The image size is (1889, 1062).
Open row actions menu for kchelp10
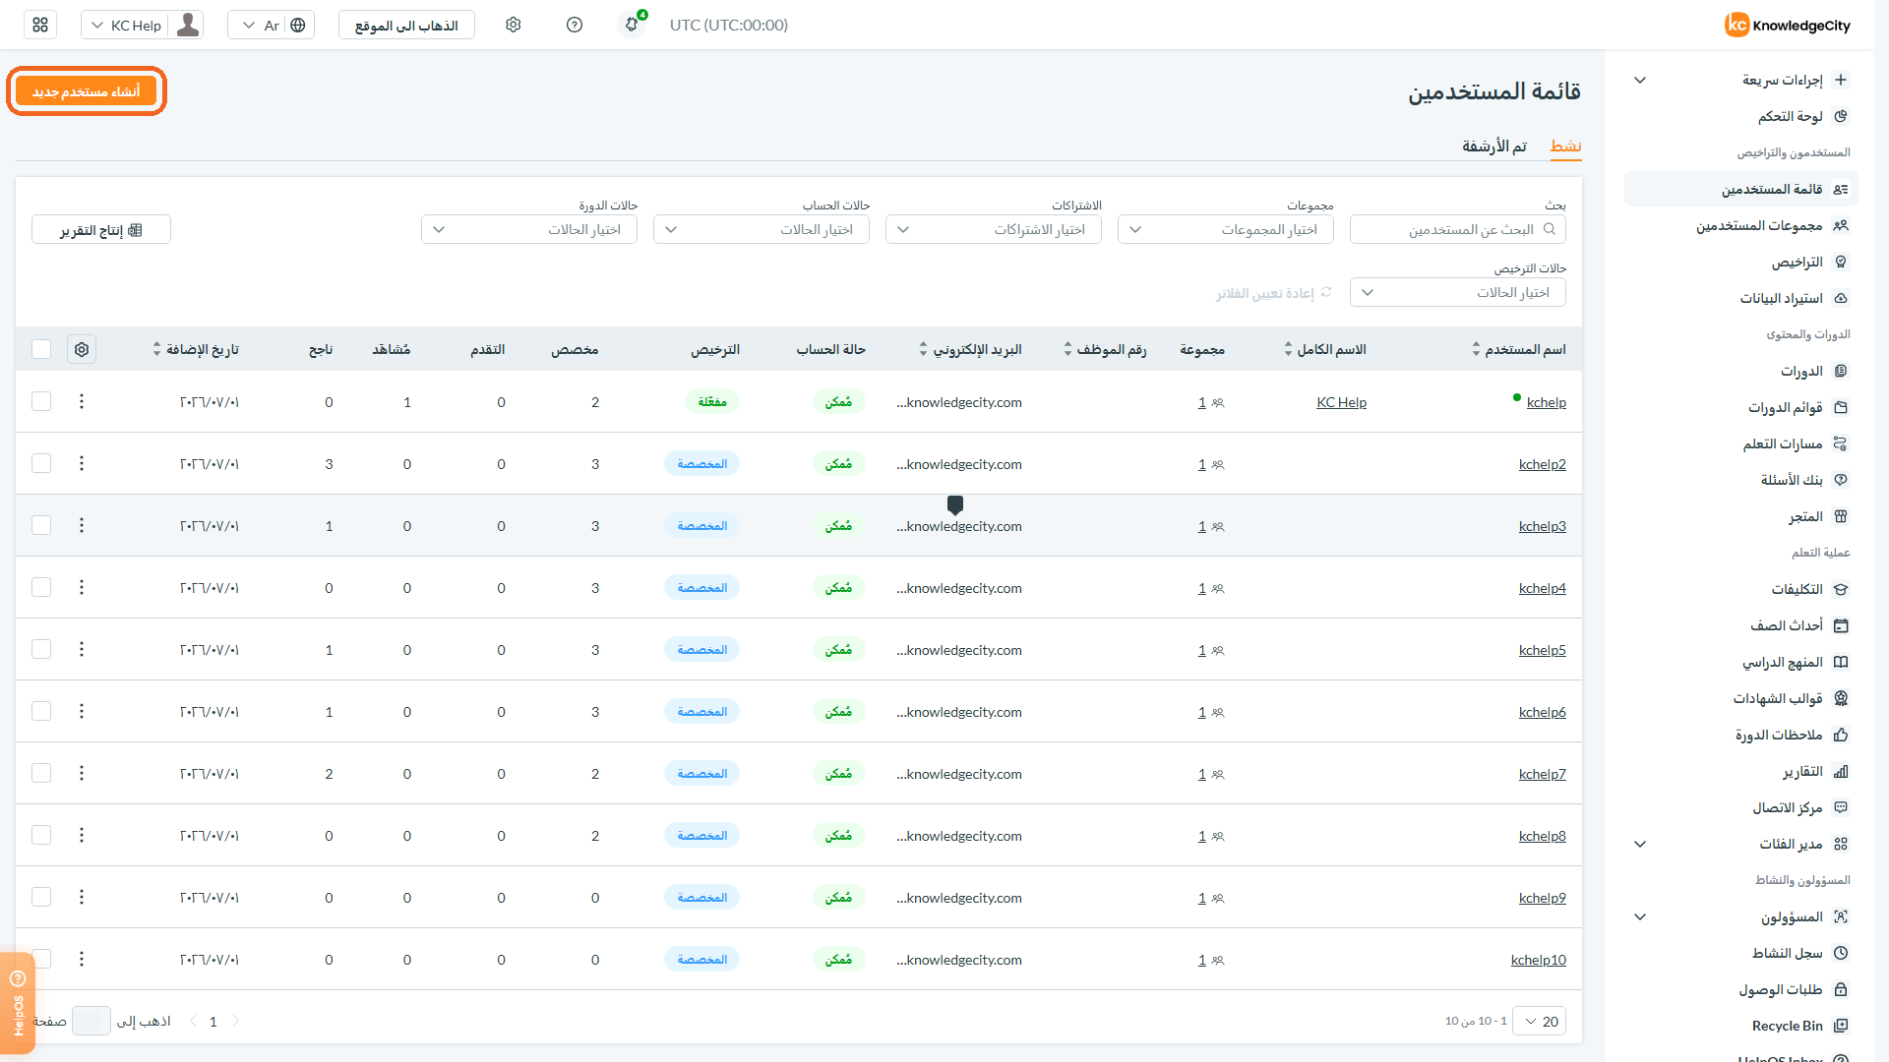click(x=82, y=959)
